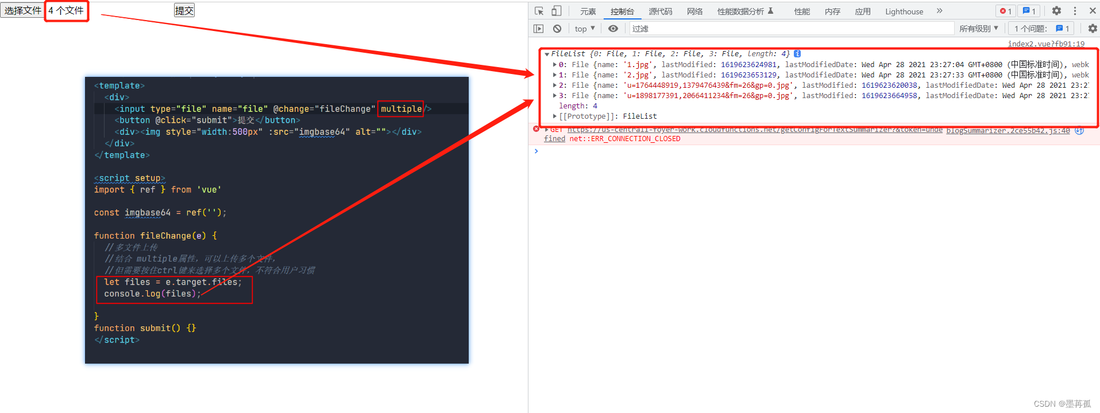Click the red error count badge

point(1006,11)
